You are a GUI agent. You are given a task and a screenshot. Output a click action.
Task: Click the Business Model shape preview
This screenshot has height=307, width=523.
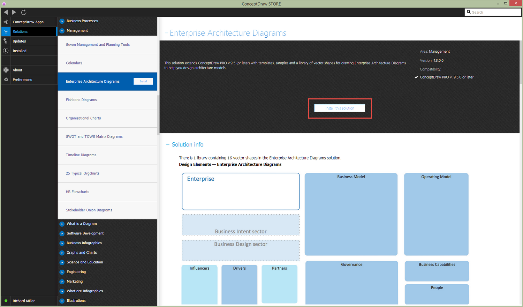tap(351, 214)
